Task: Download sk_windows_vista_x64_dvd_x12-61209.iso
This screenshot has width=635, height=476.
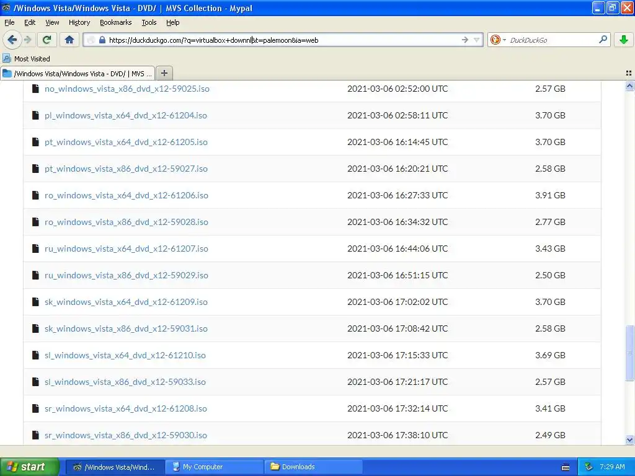Action: pyautogui.click(x=126, y=302)
